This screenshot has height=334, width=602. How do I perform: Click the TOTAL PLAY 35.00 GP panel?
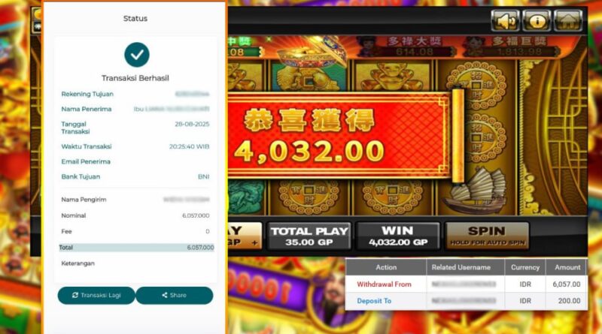[309, 236]
